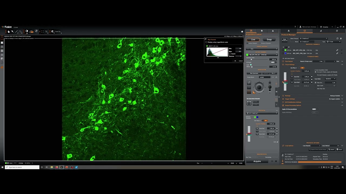
Task: Click the green 488_GFP channel color swatch
Action: tap(285, 50)
